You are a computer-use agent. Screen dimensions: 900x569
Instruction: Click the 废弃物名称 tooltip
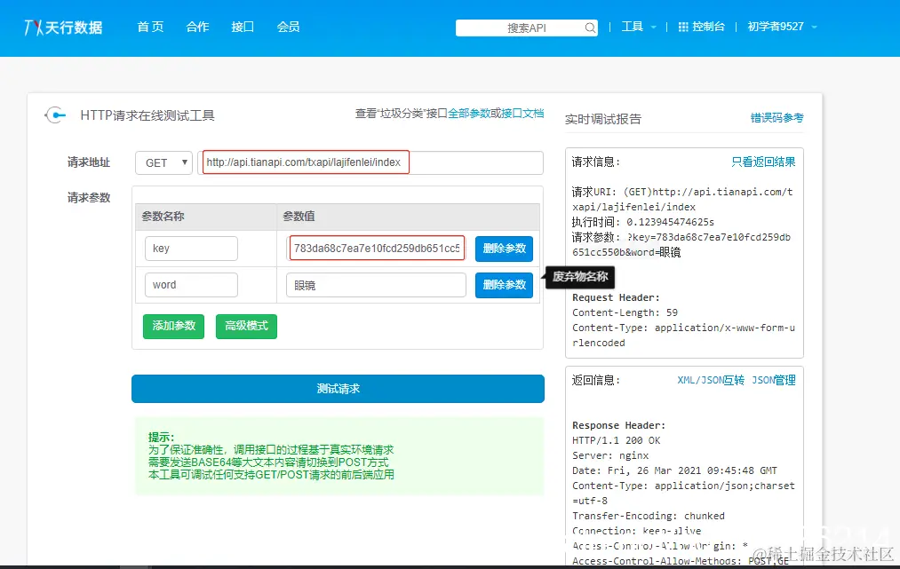580,277
